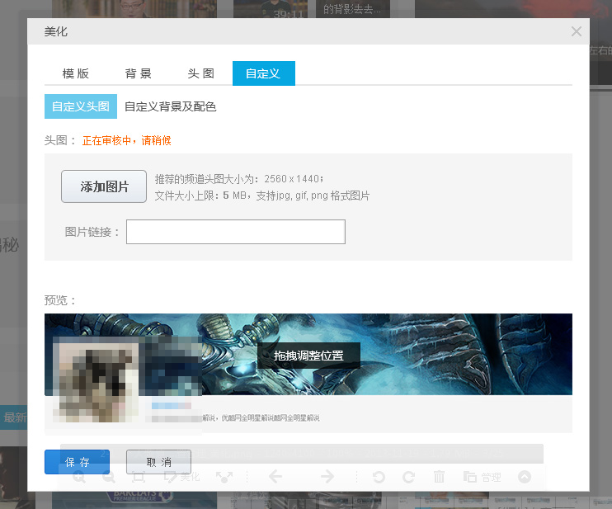Image resolution: width=612 pixels, height=509 pixels.
Task: Click the zoom-in magnifier in the faded viewer toolbar
Action: tap(79, 478)
